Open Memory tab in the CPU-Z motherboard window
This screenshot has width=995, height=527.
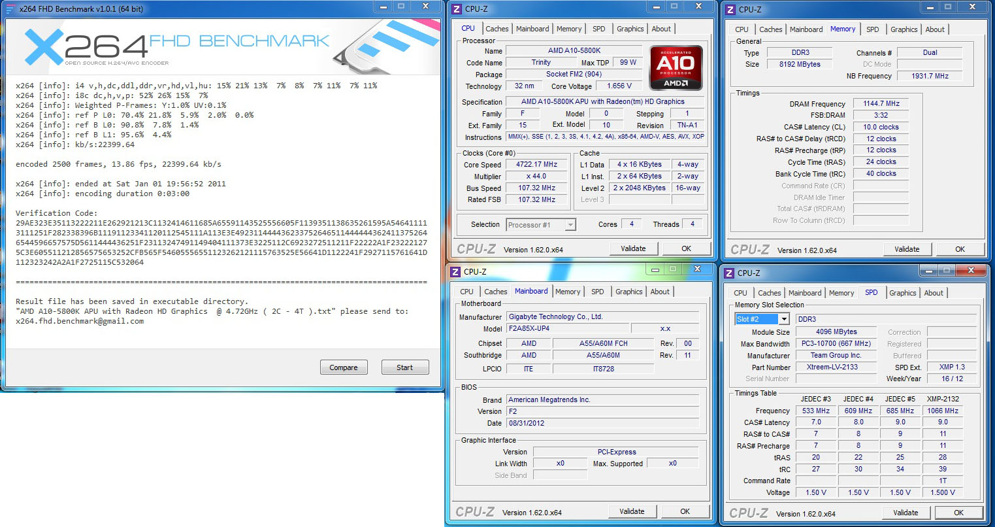[x=568, y=292]
